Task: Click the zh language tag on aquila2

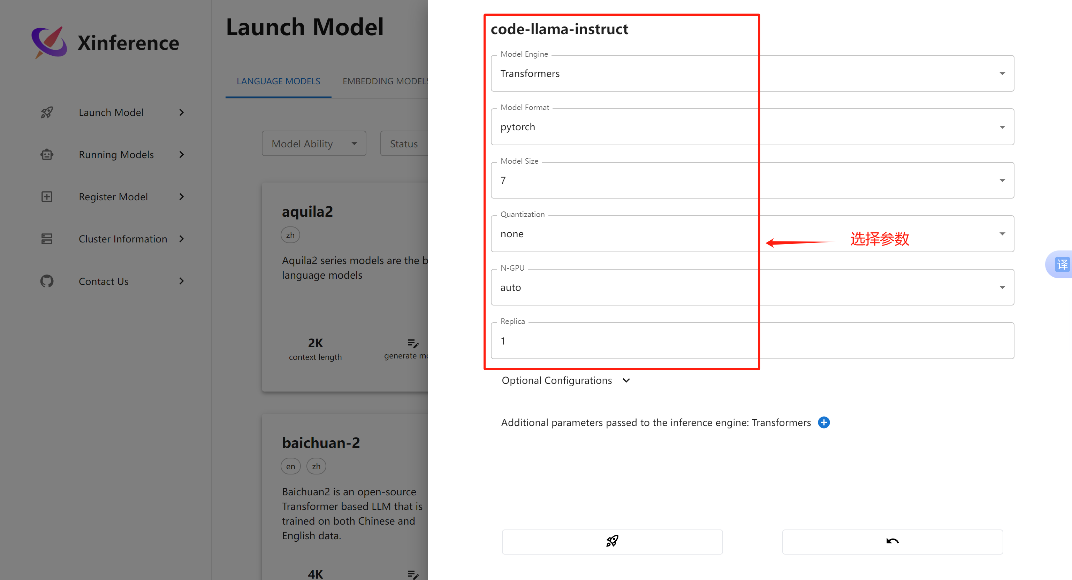Action: point(290,235)
